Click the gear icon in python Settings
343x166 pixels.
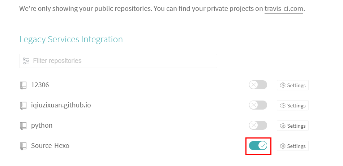click(x=283, y=126)
